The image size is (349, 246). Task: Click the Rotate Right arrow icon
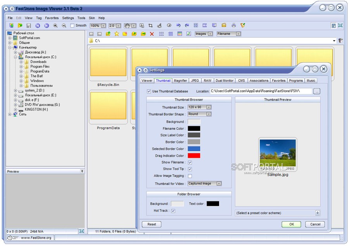pyautogui.click(x=187, y=25)
